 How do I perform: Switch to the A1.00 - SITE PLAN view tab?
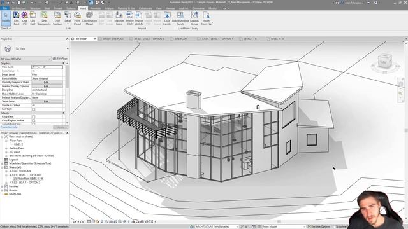coord(113,39)
